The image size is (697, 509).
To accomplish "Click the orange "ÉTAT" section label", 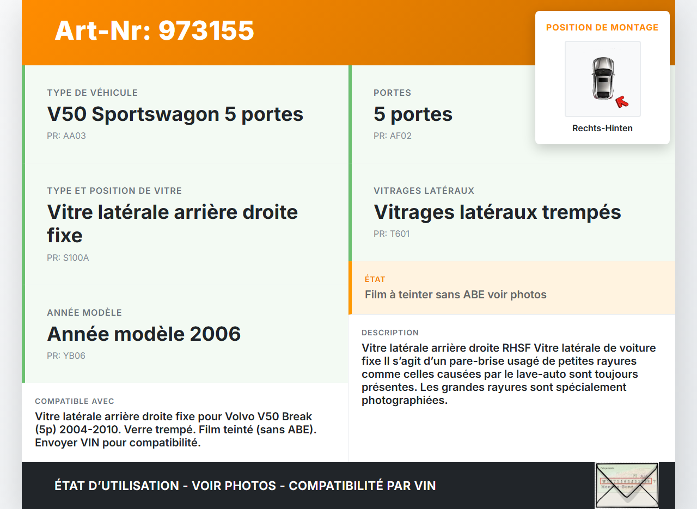I will tap(375, 279).
